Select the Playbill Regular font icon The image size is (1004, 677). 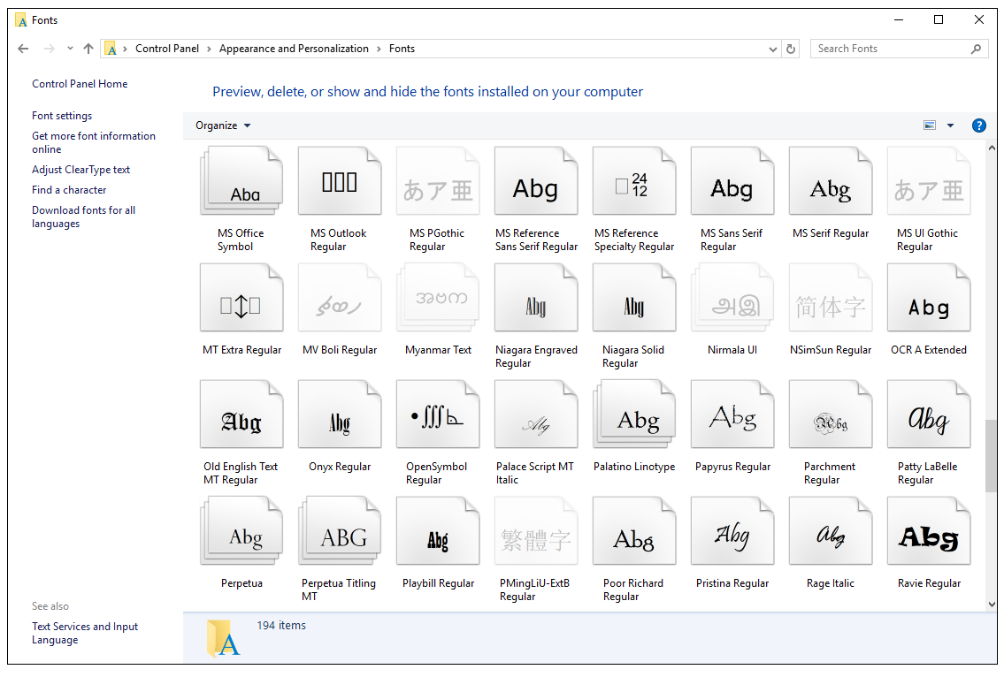coord(438,537)
